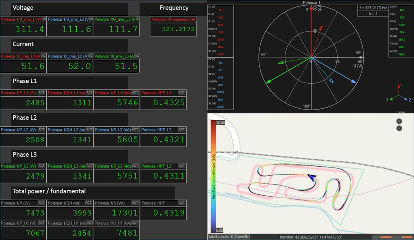Click ACT badge on I_rms_L2 meter

click(x=90, y=56)
